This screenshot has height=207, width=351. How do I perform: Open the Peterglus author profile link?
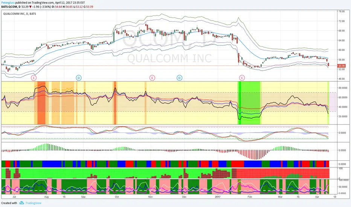(8, 3)
